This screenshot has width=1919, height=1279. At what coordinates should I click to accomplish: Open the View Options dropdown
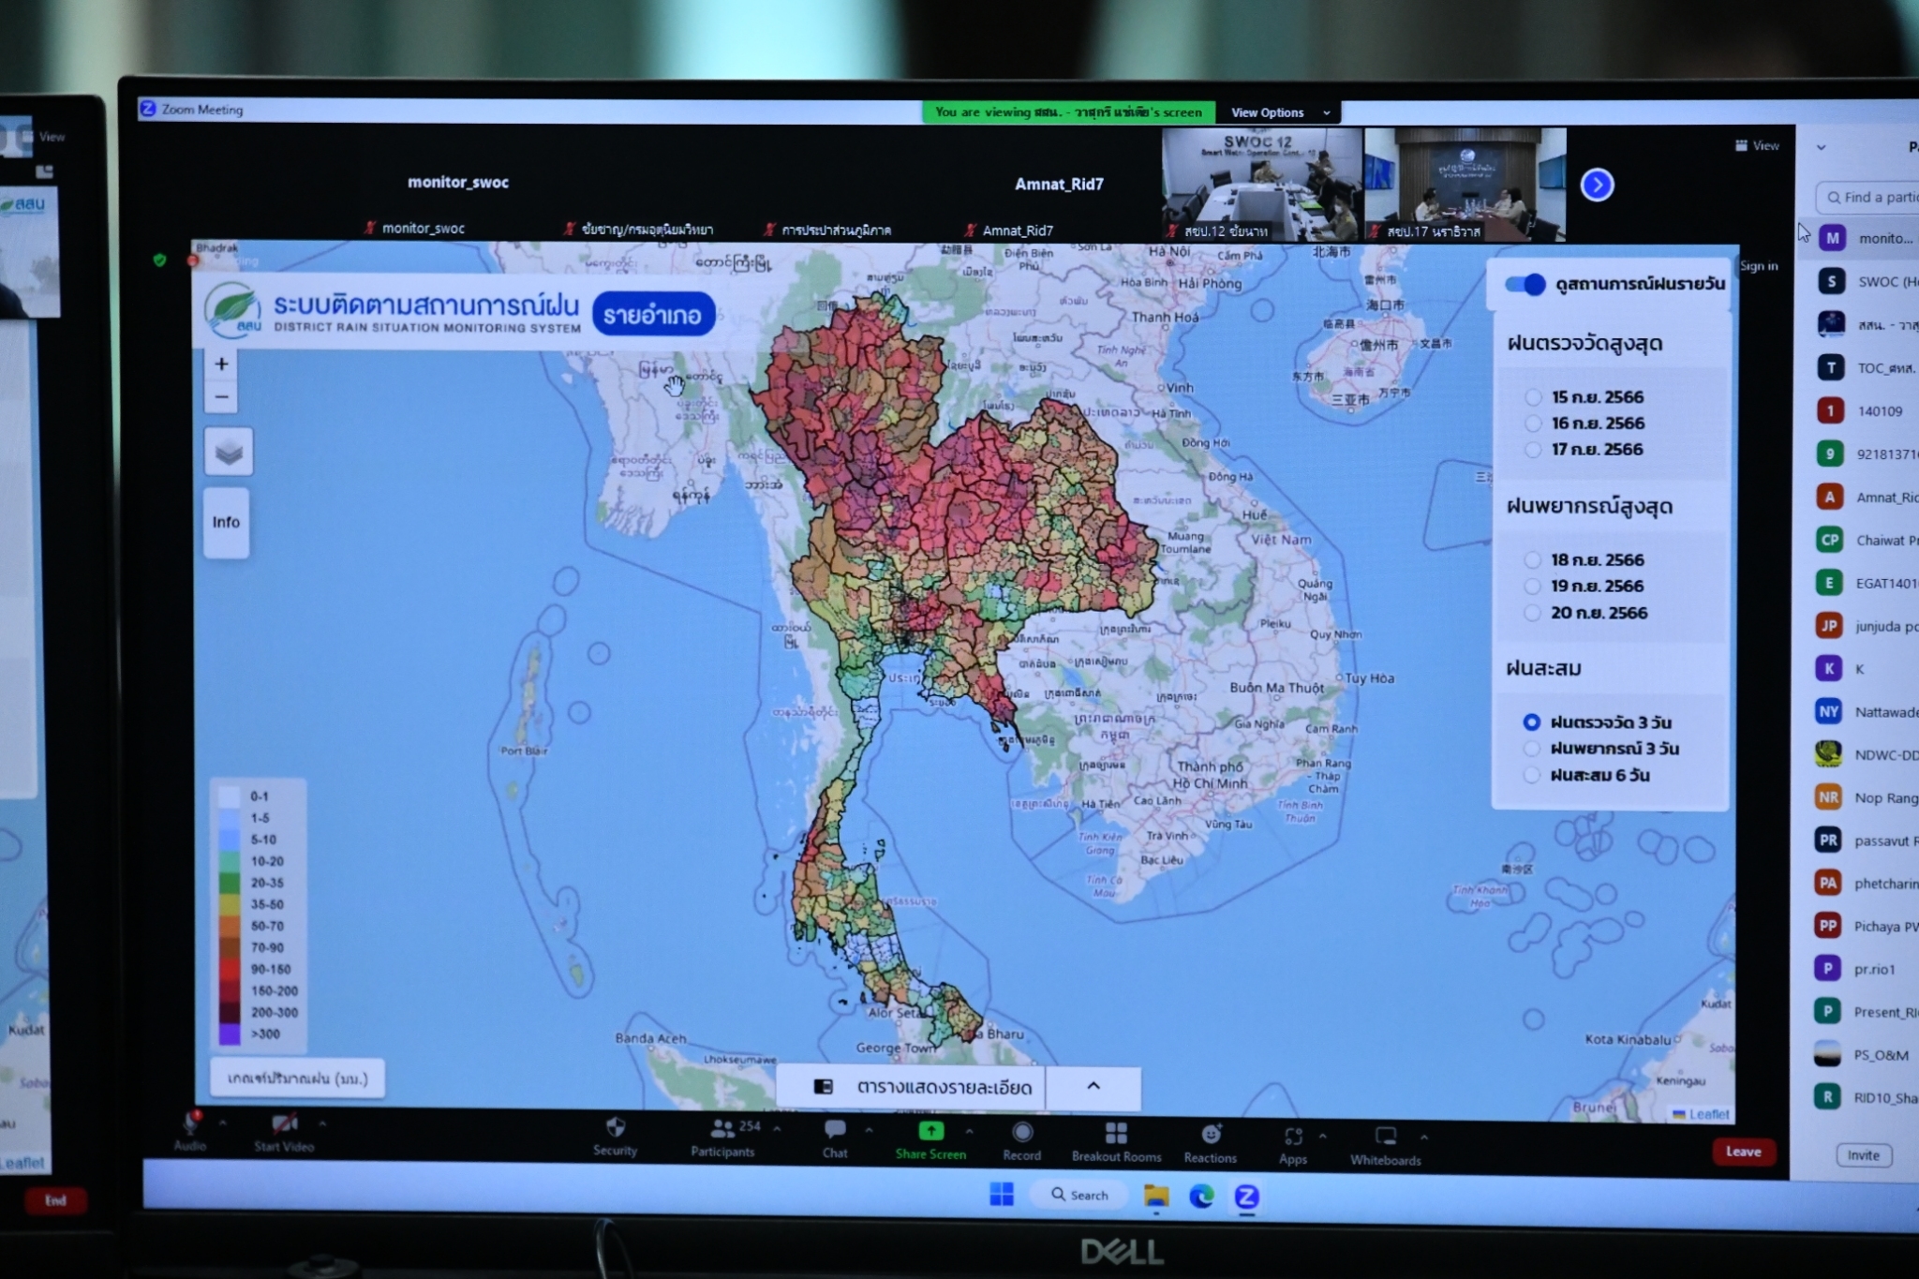[x=1279, y=112]
